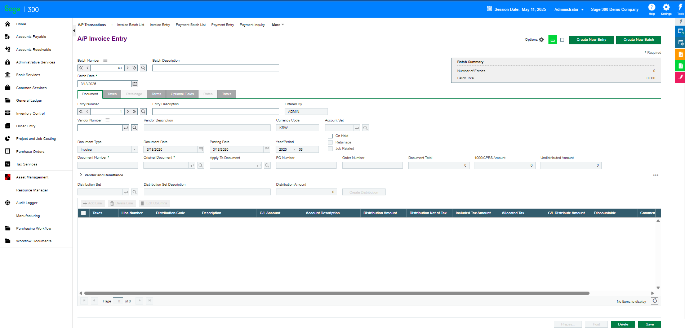Viewport: 685px width, 328px height.
Task: Open the Settings gear in header
Action: click(666, 9)
